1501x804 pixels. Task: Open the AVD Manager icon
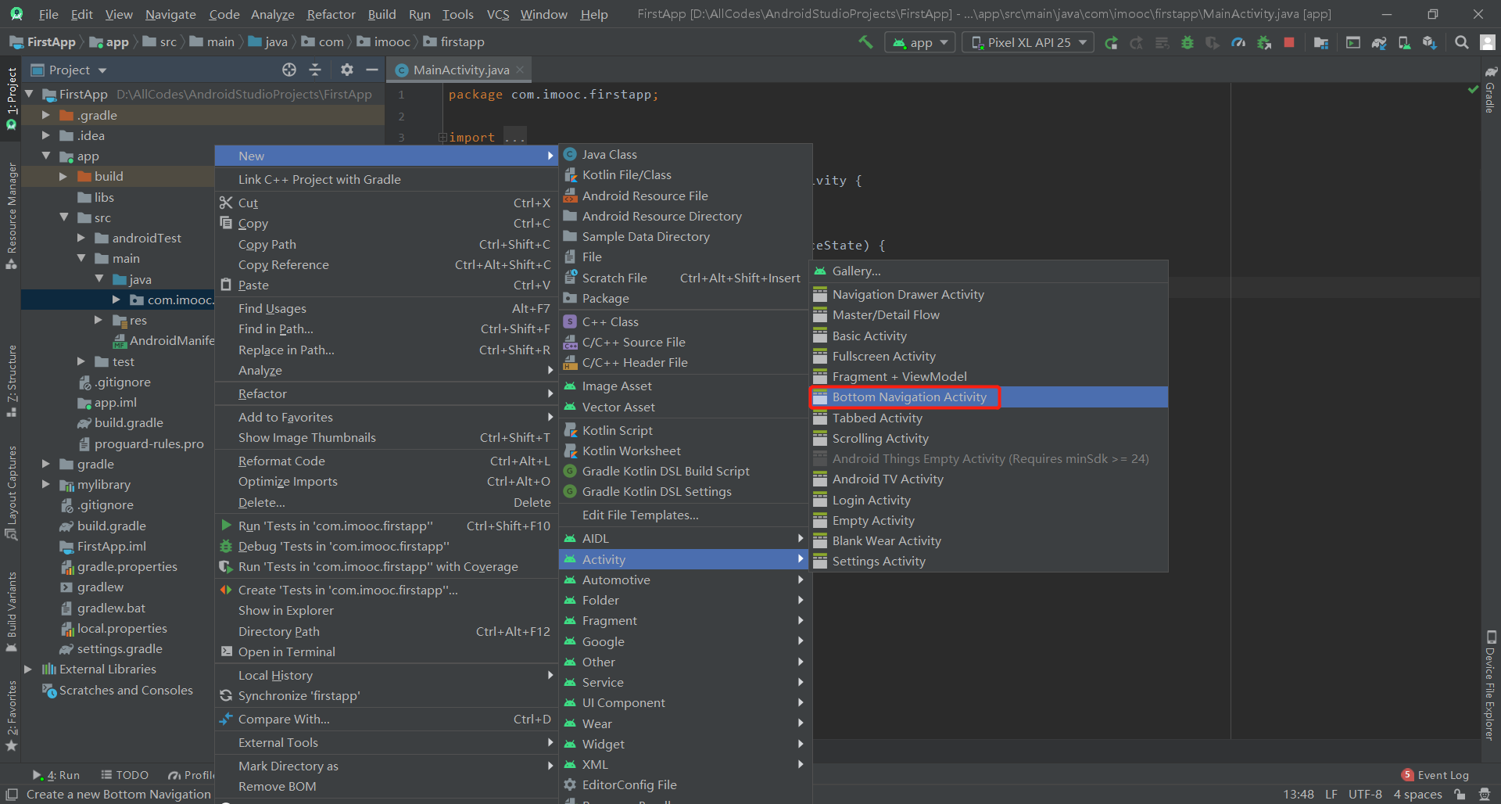tap(1404, 43)
